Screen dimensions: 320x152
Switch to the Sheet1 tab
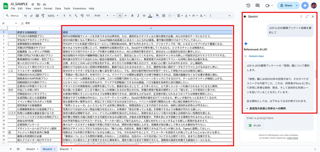pos(30,149)
